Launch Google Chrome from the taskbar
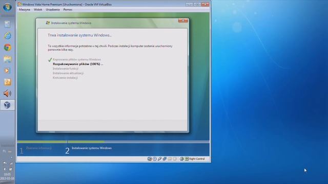This screenshot has width=328, height=184. [8, 48]
